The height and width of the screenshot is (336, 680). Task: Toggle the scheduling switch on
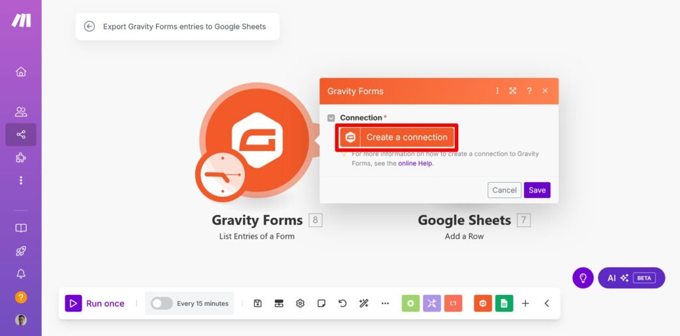(x=162, y=304)
